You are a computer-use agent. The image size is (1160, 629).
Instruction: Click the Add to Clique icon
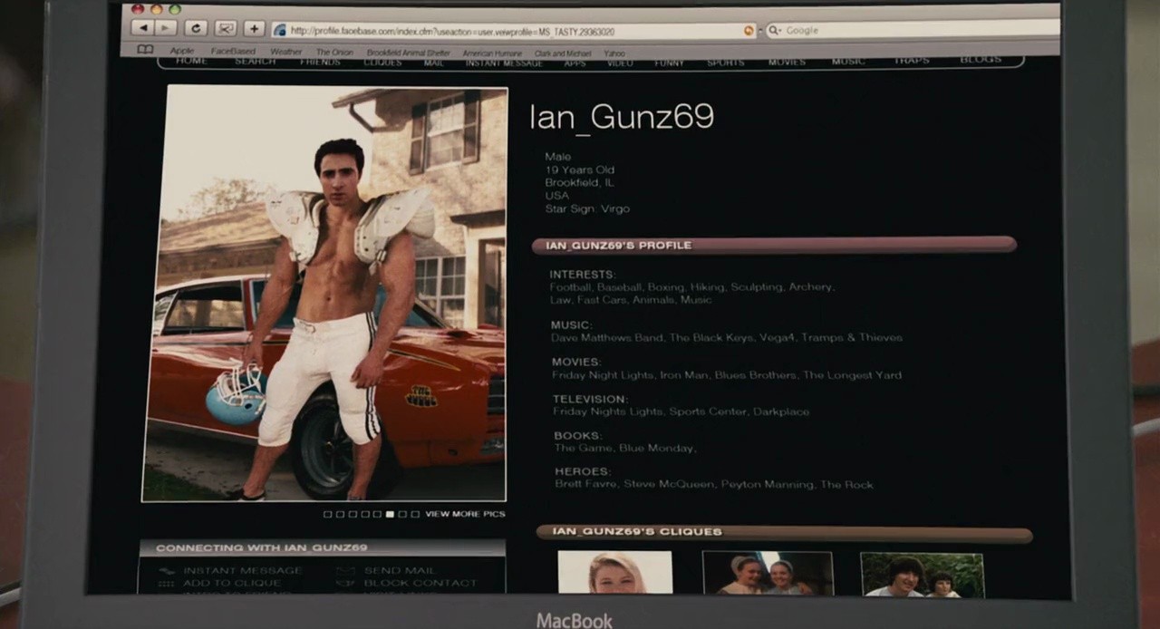coord(167,584)
